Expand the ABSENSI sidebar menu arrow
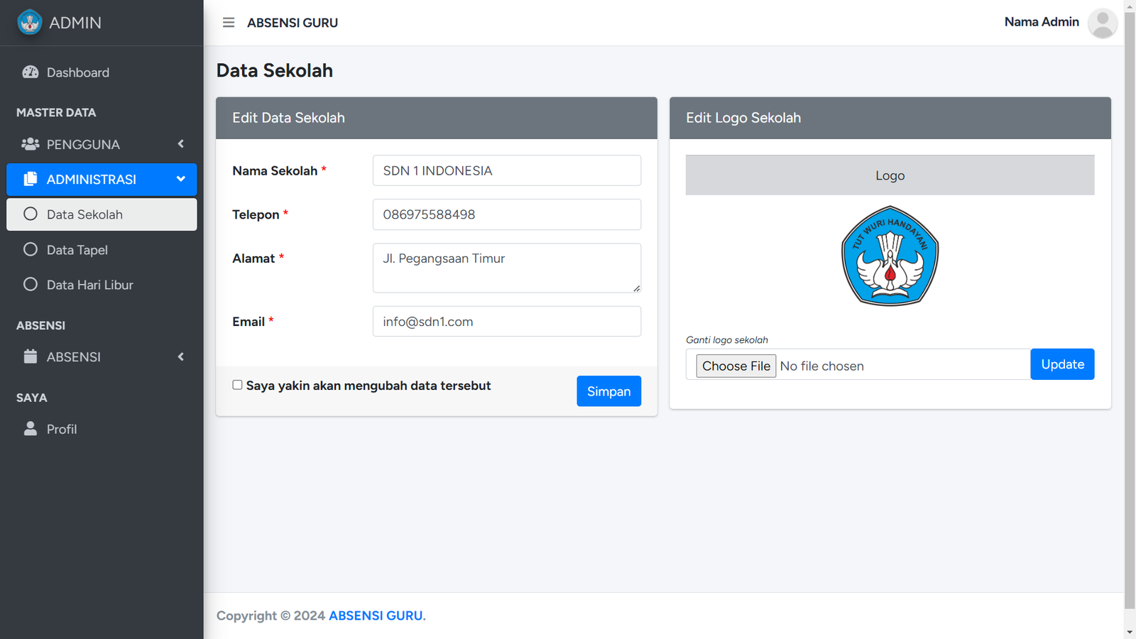 [181, 356]
